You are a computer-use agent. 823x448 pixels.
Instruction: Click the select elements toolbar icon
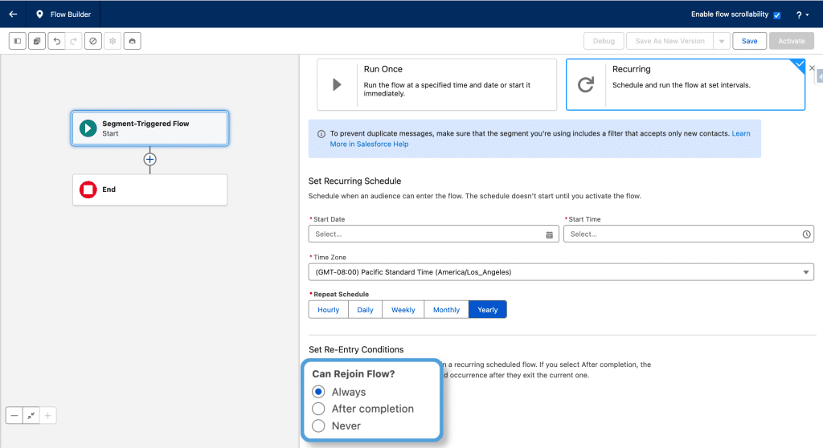pyautogui.click(x=37, y=41)
